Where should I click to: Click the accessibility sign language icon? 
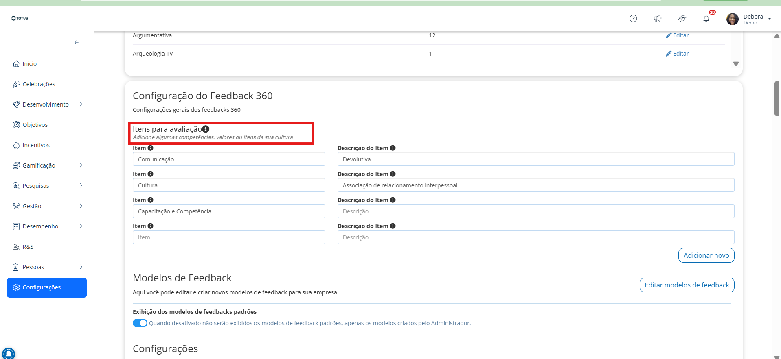(x=682, y=18)
